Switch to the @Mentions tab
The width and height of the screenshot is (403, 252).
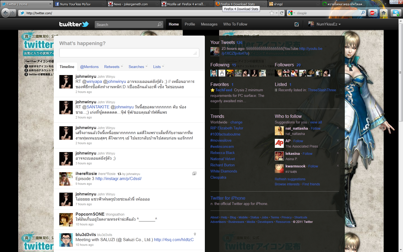(89, 67)
